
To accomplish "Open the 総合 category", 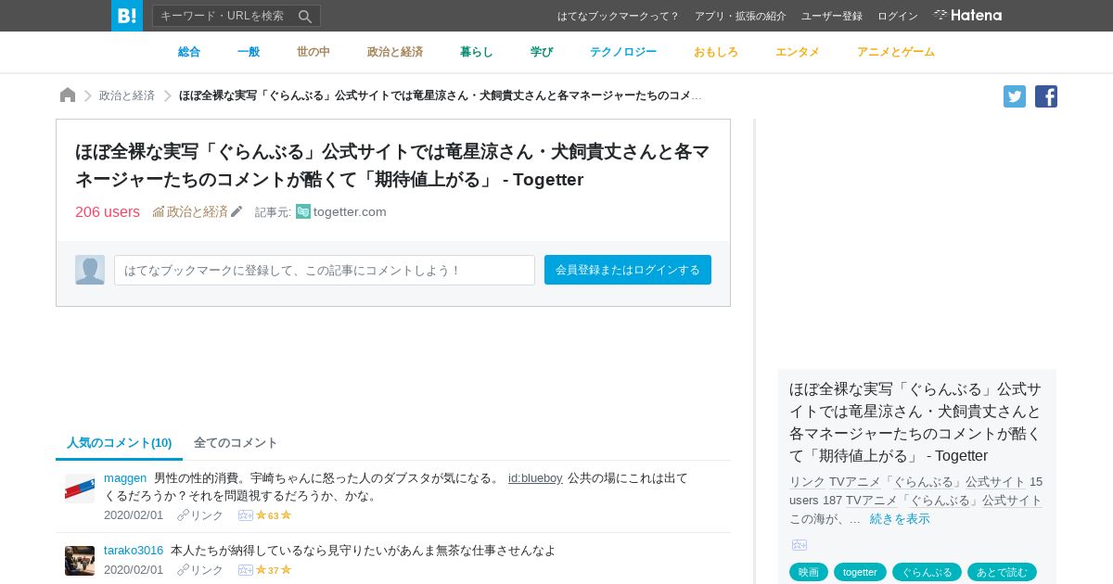I will coord(189,52).
